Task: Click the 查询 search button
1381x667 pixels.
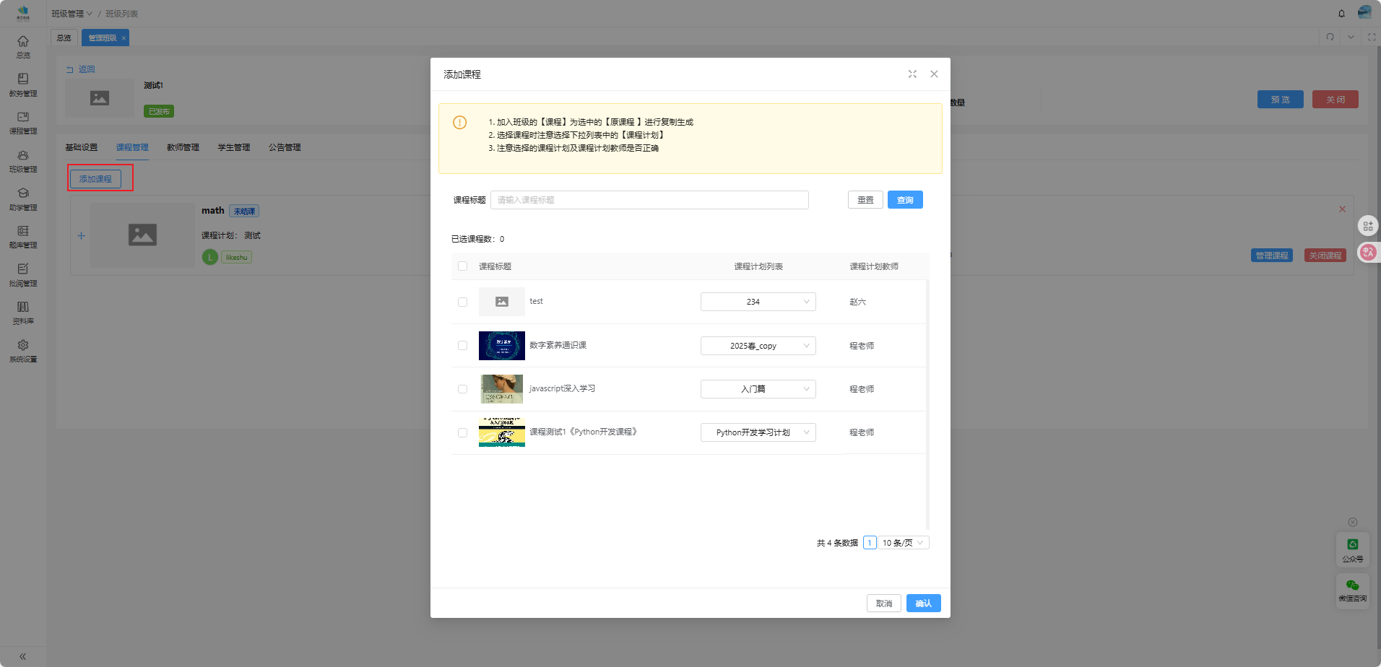Action: (904, 200)
